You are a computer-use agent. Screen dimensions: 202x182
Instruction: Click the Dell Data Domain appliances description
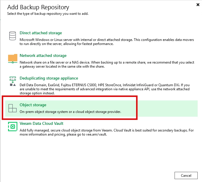[x=105, y=89]
